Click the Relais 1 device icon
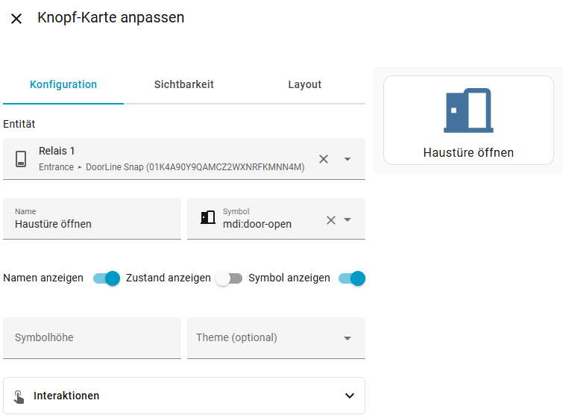 tap(21, 159)
